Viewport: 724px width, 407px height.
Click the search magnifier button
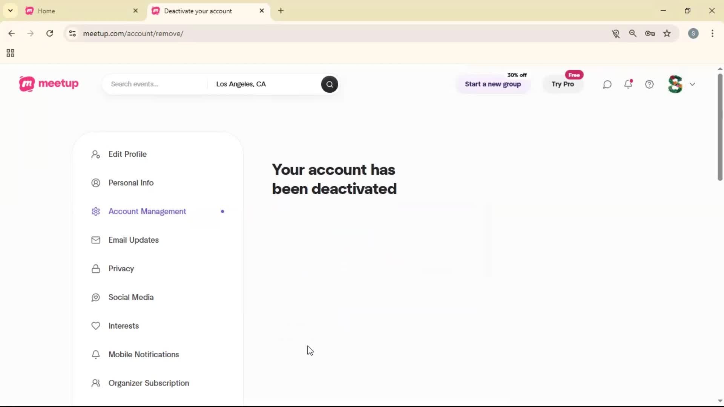point(329,84)
